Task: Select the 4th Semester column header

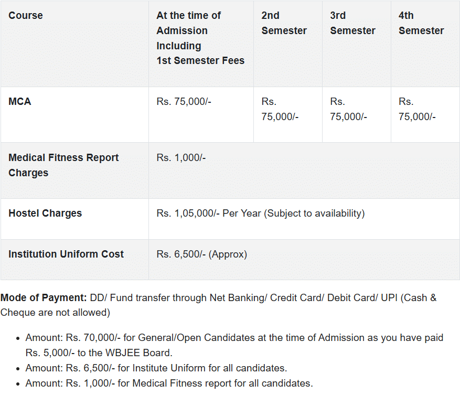Action: pyautogui.click(x=421, y=23)
